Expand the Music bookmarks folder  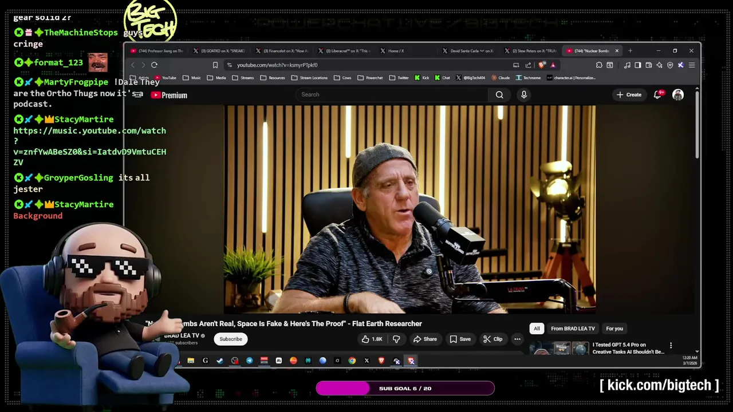click(192, 78)
